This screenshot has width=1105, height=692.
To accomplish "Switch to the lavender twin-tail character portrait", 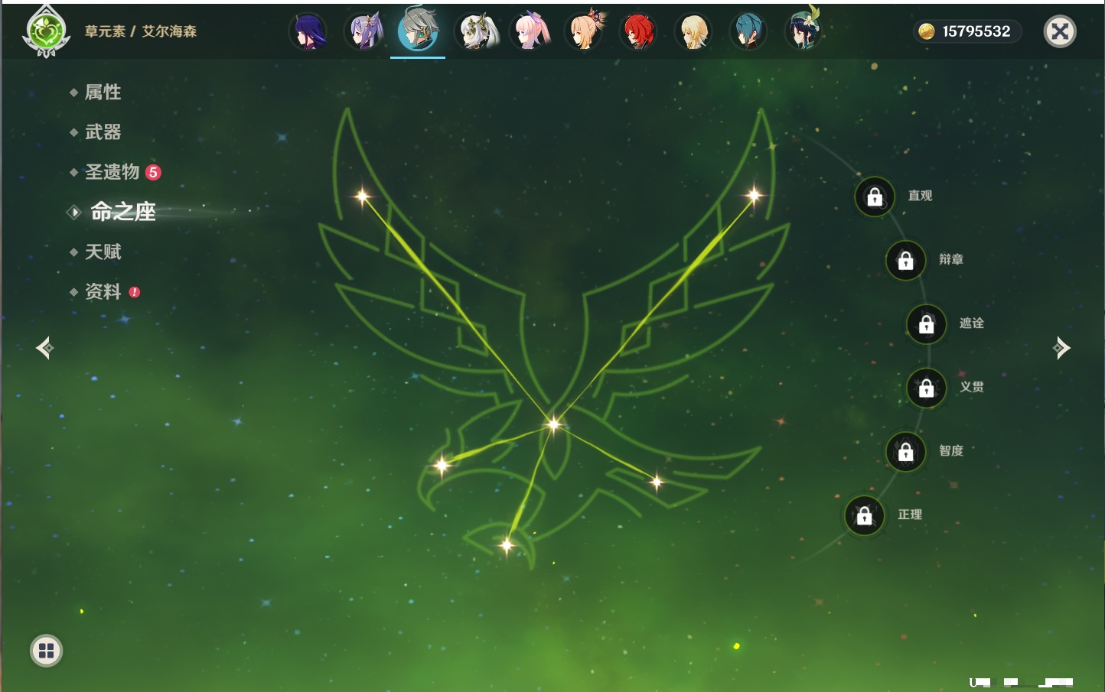I will pyautogui.click(x=364, y=32).
